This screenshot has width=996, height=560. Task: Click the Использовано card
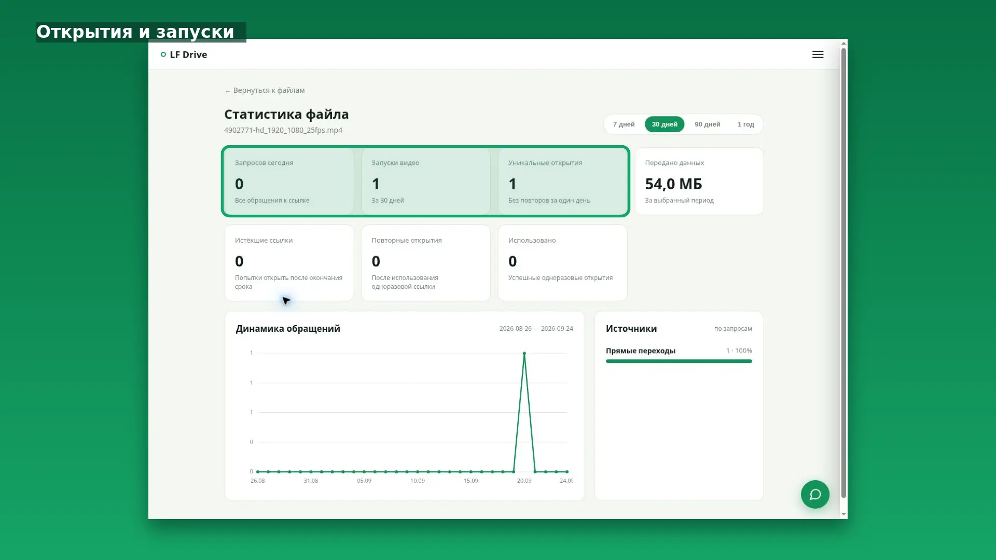(x=562, y=263)
